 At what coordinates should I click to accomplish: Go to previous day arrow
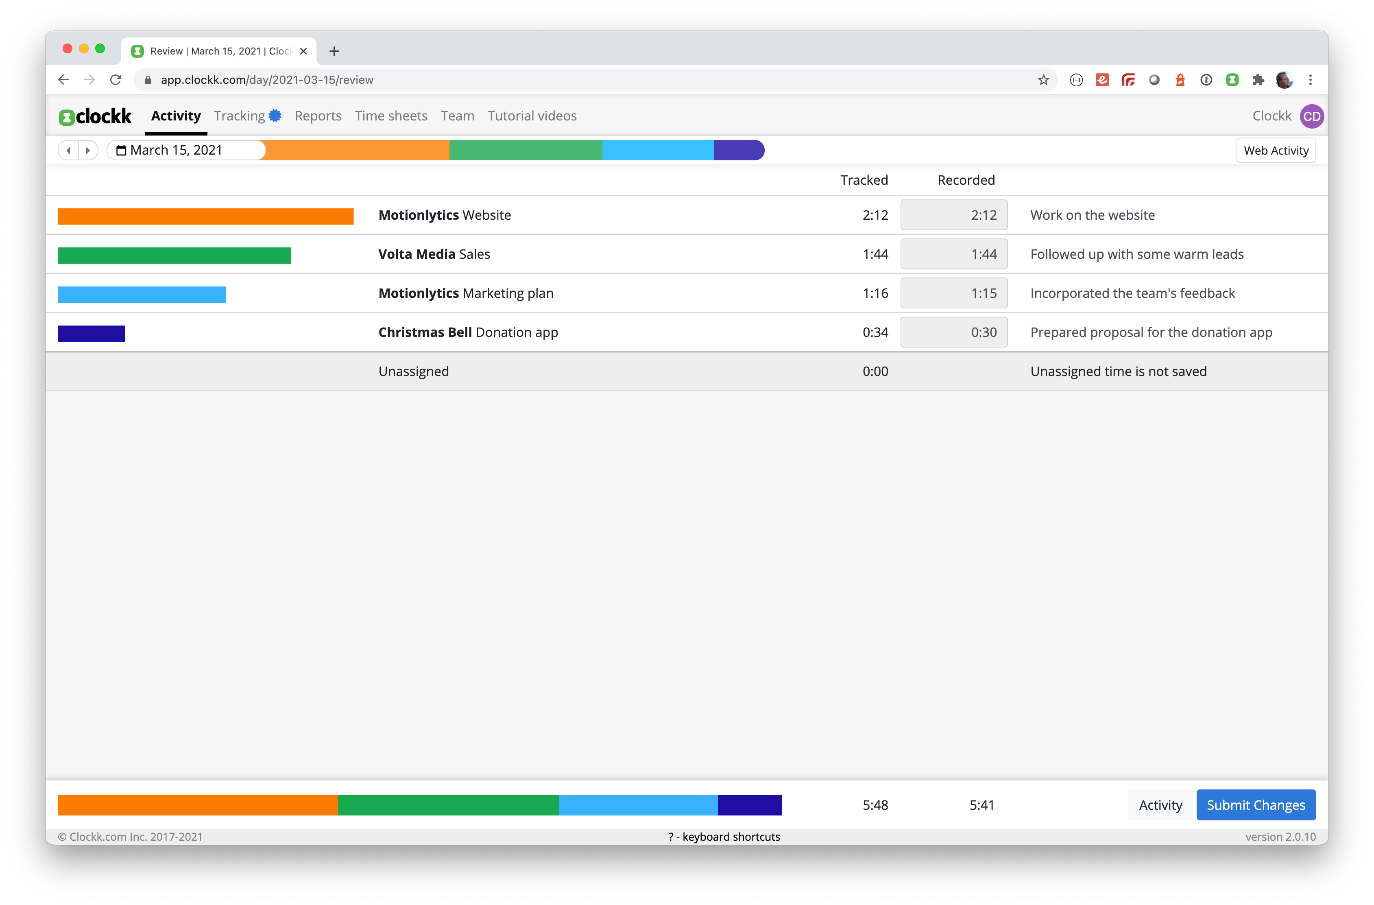[x=69, y=150]
